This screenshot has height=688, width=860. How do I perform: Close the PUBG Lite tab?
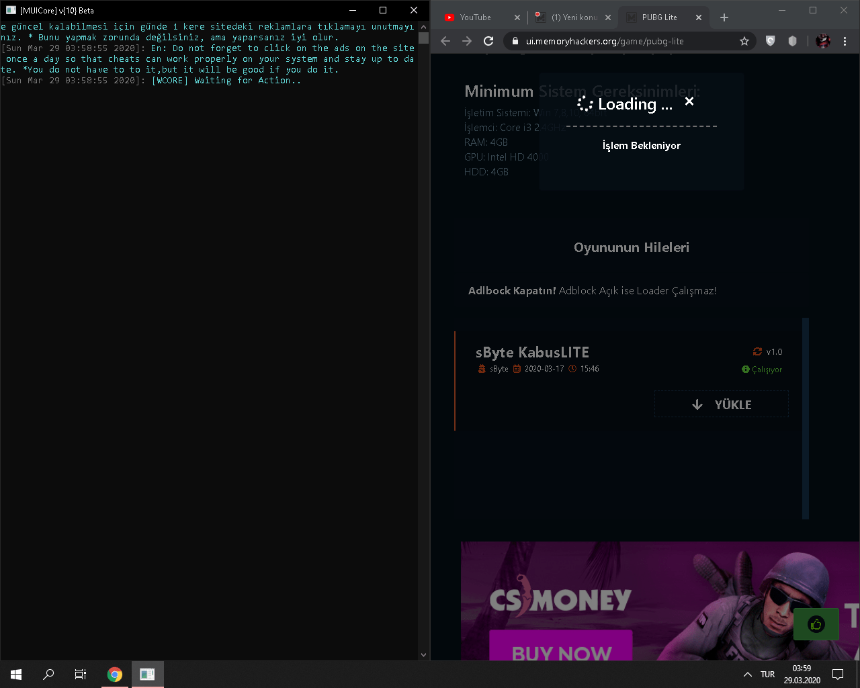click(699, 17)
